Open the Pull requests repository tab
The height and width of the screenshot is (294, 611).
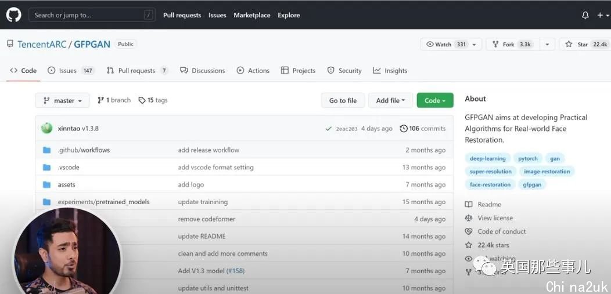point(137,70)
